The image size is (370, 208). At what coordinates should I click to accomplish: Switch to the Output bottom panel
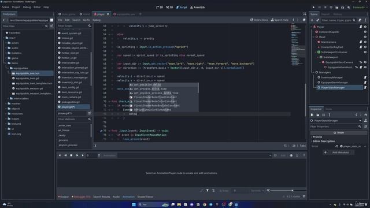point(63,196)
